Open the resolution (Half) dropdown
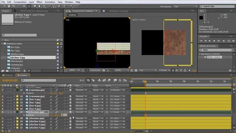The image size is (236, 133). (x=122, y=70)
